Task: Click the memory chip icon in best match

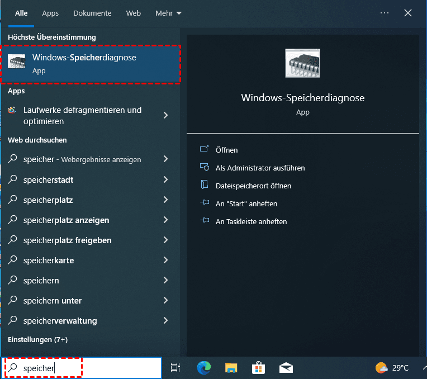Action: coord(16,61)
